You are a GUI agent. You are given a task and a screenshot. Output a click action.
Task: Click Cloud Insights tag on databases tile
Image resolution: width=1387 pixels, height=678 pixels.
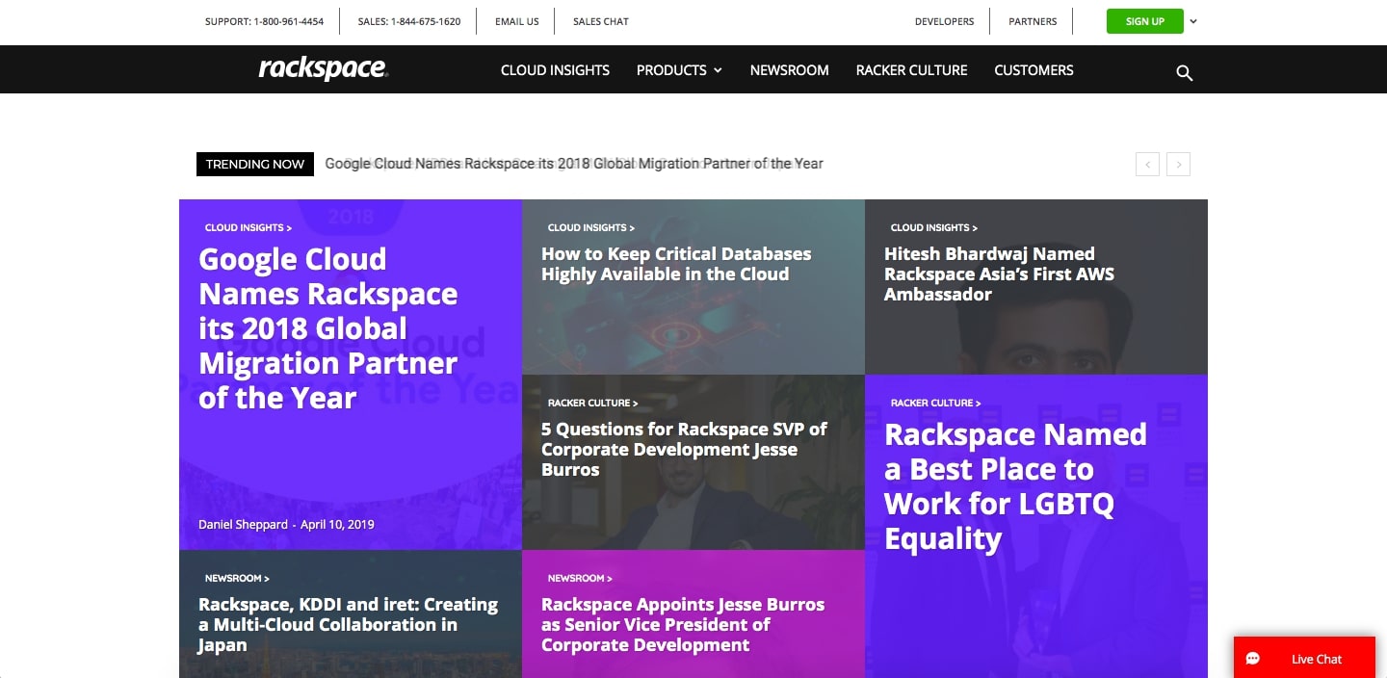(591, 228)
